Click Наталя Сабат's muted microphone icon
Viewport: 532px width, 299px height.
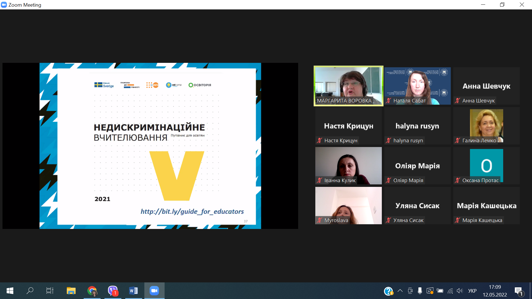(x=388, y=101)
